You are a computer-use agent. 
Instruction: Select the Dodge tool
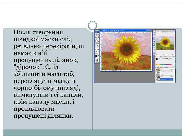click(x=98, y=46)
